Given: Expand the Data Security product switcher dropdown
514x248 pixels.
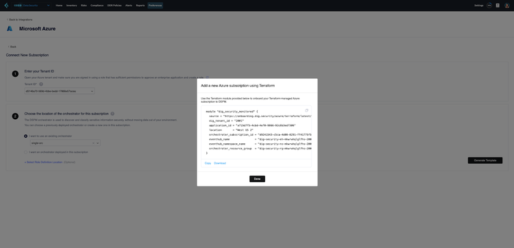Looking at the screenshot, I should coord(49,5).
